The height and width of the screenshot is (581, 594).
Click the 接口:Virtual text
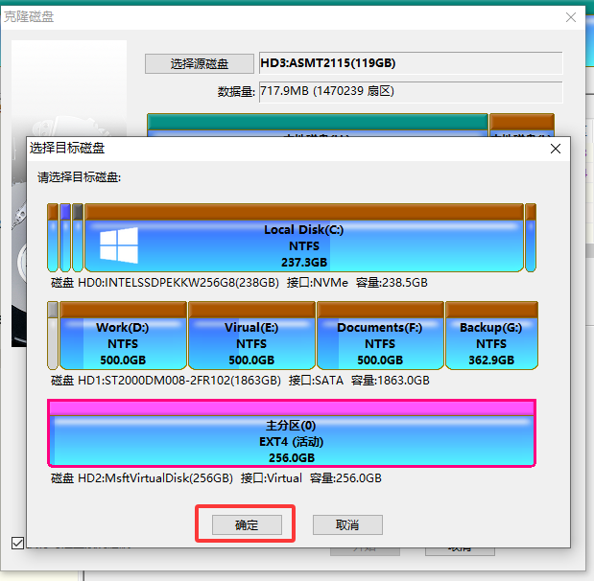(x=272, y=478)
